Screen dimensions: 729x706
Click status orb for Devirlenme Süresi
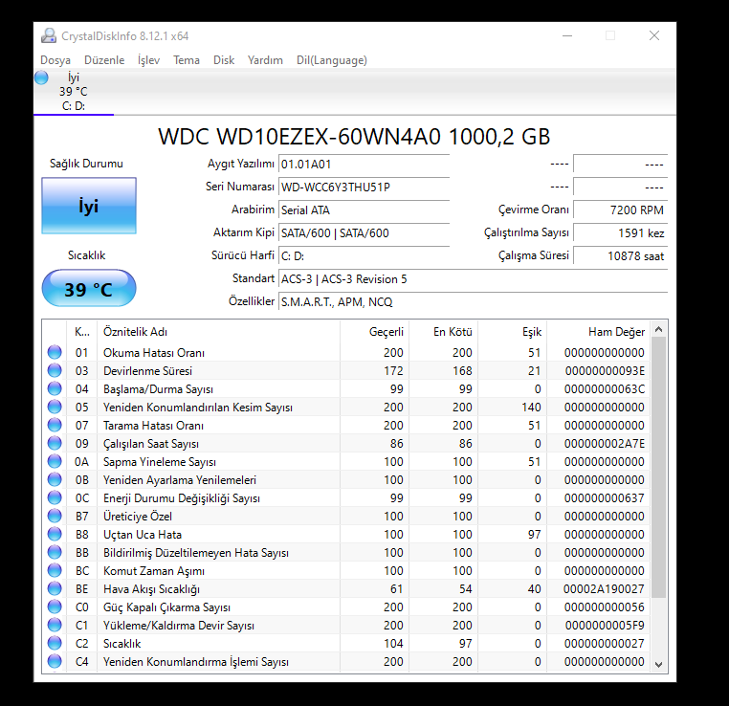[55, 370]
